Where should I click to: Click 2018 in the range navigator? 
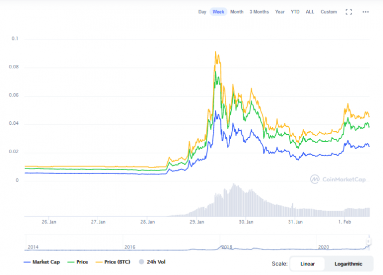[227, 247]
